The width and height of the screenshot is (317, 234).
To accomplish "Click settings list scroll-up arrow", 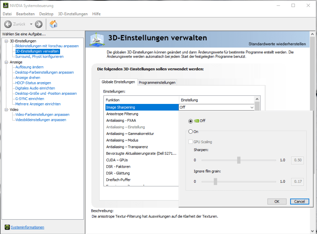I will [x=257, y=99].
